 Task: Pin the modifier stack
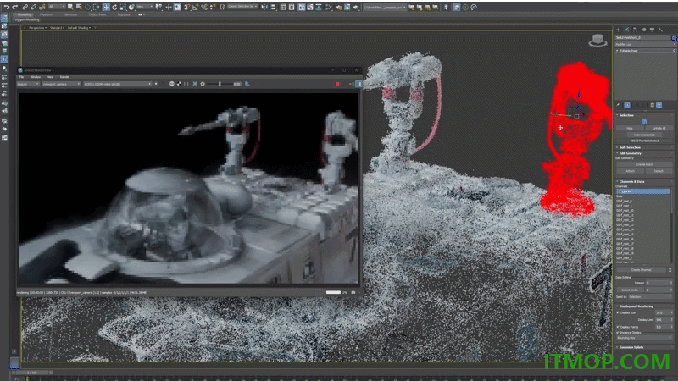point(618,105)
